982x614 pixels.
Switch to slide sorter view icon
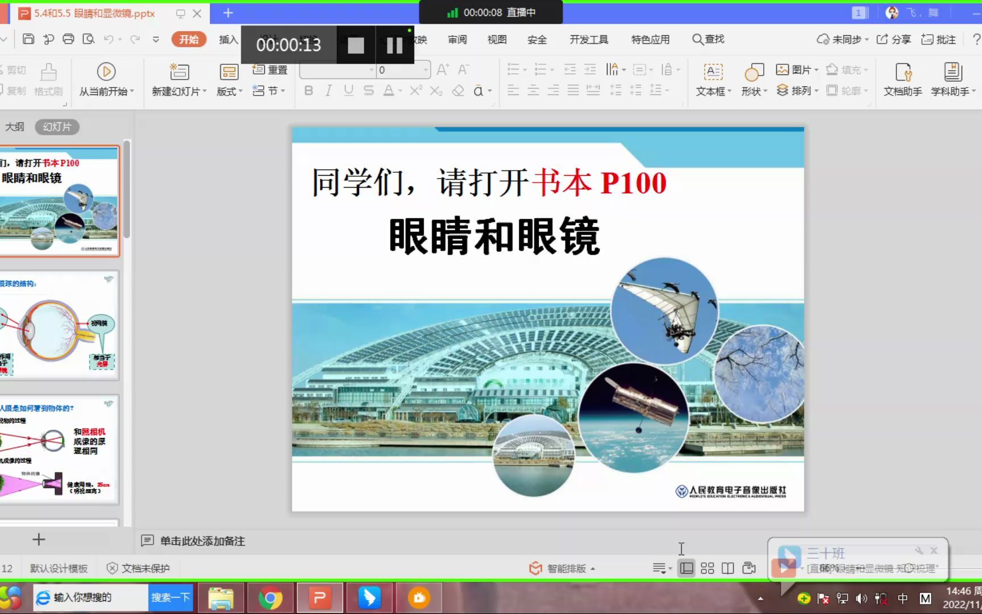707,568
